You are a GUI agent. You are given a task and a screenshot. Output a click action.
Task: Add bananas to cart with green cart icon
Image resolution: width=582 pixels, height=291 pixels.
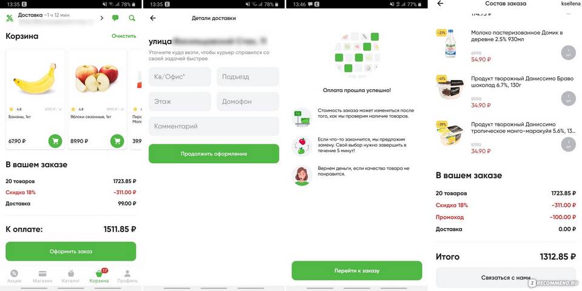pyautogui.click(x=55, y=141)
